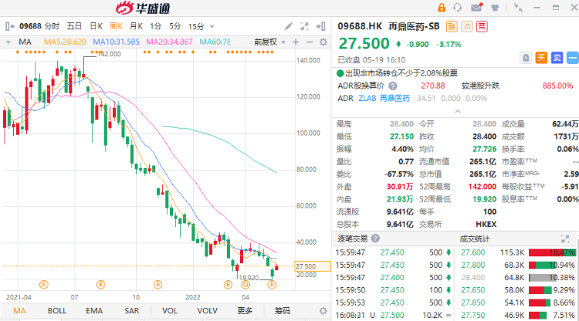Open 更多 more indicators
This screenshot has height=321, width=579.
(245, 311)
